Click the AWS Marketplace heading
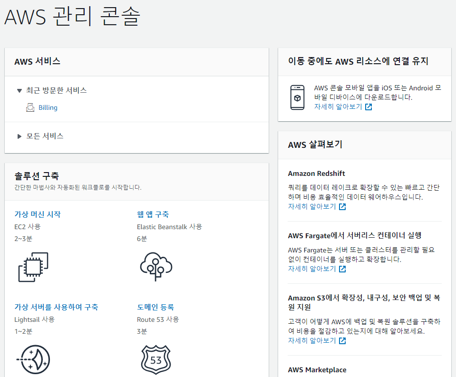This screenshot has width=456, height=377. pos(317,370)
